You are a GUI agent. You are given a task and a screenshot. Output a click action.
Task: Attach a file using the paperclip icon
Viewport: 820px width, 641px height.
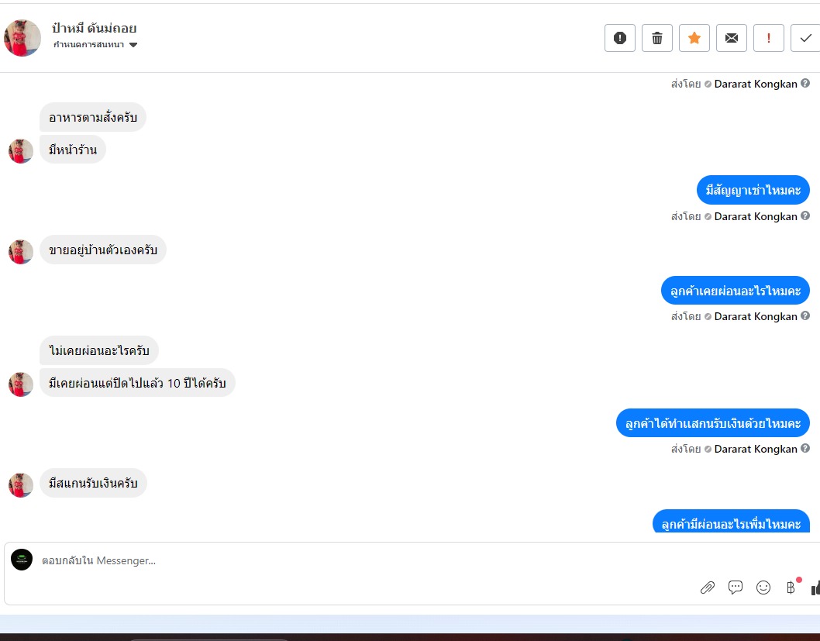click(707, 588)
